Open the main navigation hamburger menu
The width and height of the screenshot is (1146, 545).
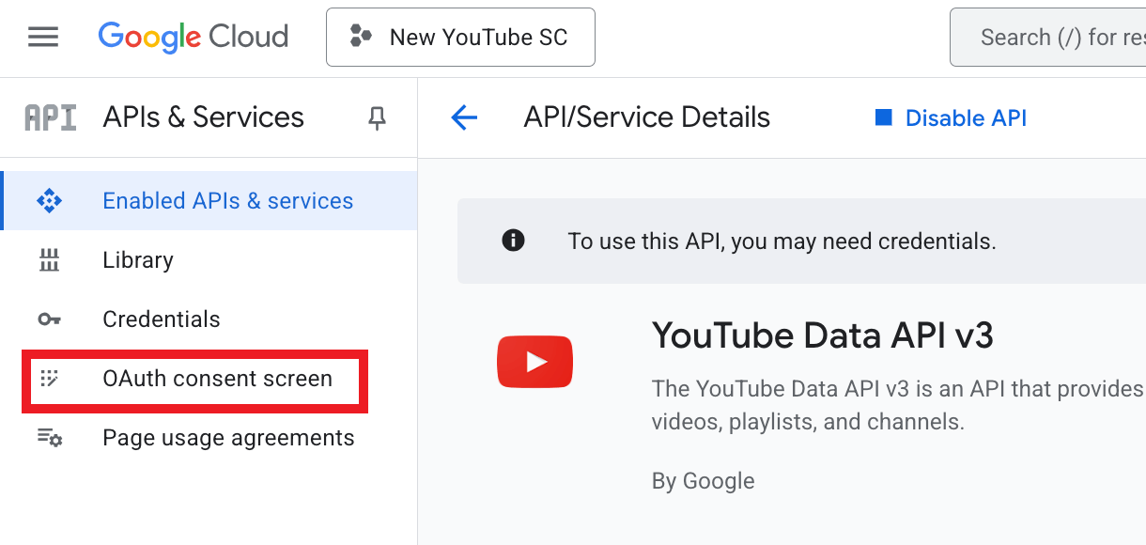click(x=43, y=38)
